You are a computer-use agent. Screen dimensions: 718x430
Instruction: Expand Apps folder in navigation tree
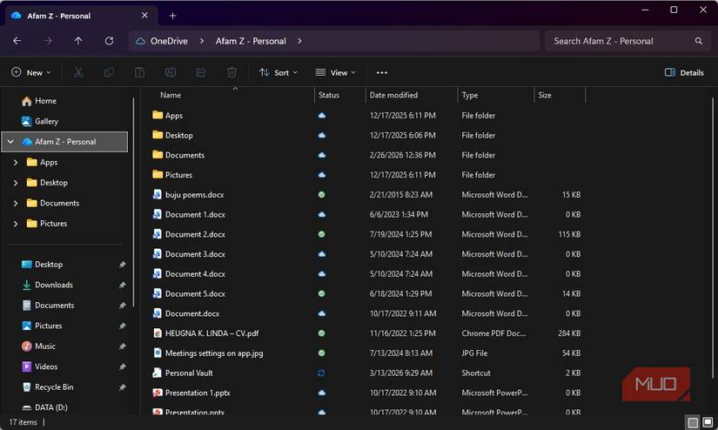[x=16, y=162]
